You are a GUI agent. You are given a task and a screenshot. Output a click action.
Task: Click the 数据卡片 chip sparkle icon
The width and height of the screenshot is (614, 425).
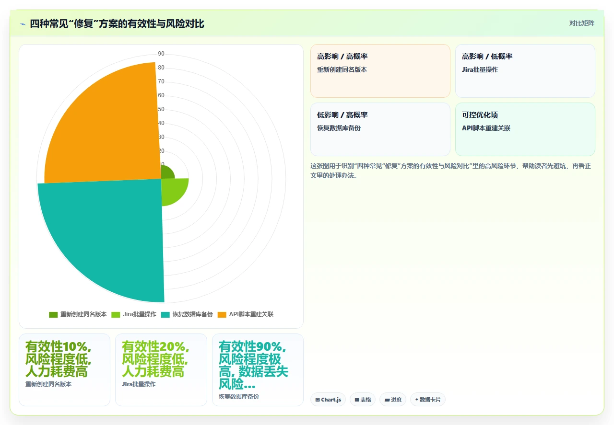[416, 400]
